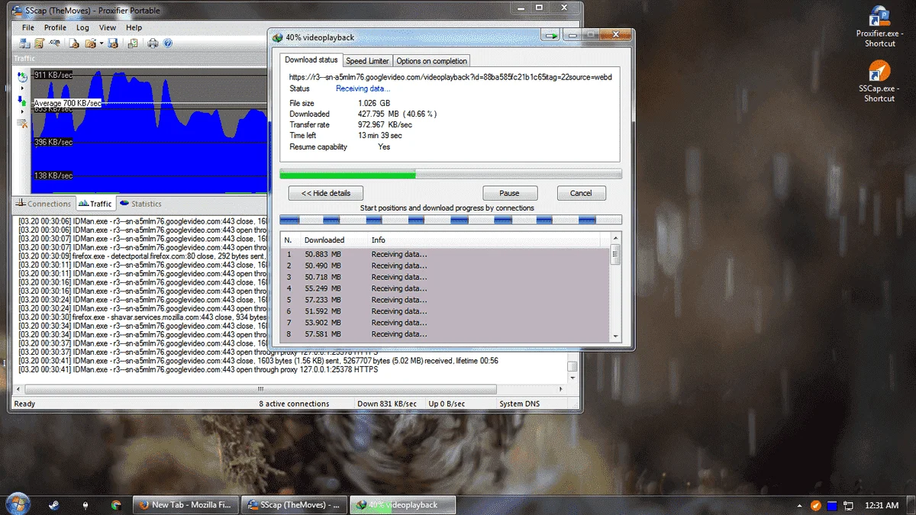Viewport: 916px width, 515px height.
Task: Select Download status tab in IDM dialog
Action: point(311,60)
